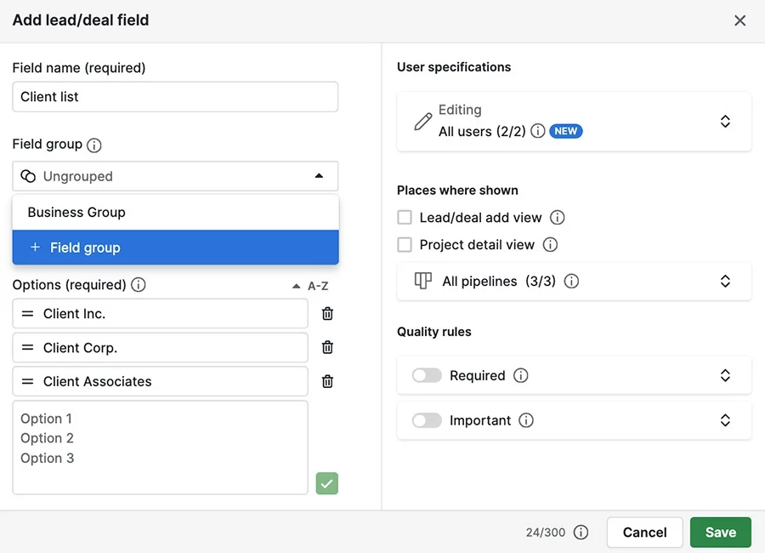The image size is (765, 553).
Task: Open the Field group info icon
Action: (94, 145)
